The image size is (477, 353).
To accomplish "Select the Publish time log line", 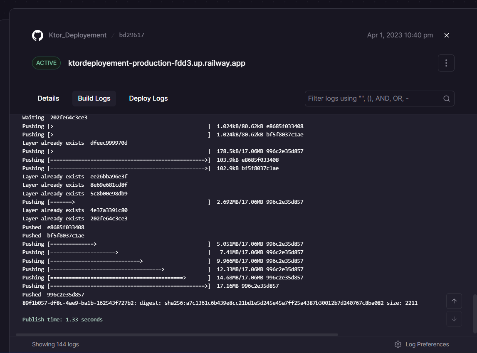I will click(62, 319).
